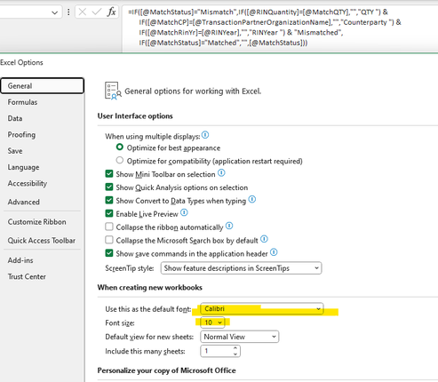438x382 pixels.
Task: Increase Include this many sheets value
Action: (235, 348)
